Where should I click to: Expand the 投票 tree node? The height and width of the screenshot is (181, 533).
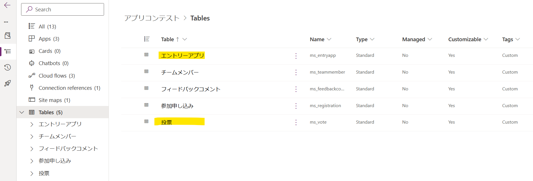(x=32, y=173)
